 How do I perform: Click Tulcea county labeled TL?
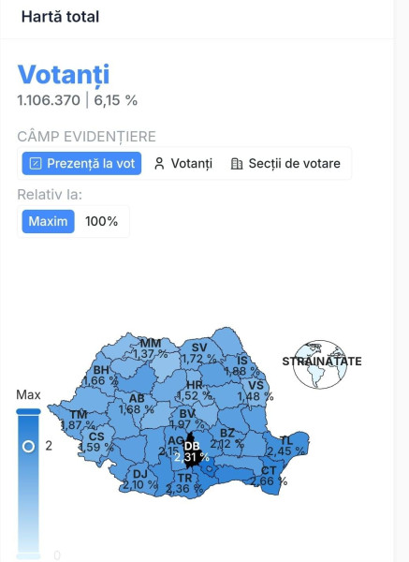click(x=286, y=446)
